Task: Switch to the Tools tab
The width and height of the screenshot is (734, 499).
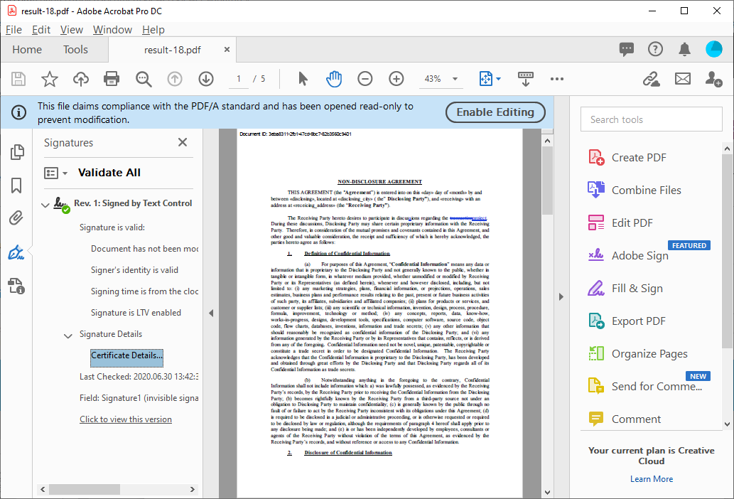Action: (75, 50)
